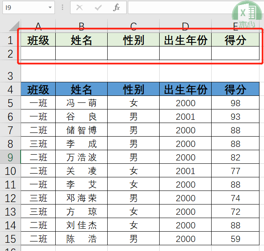Image resolution: width=264 pixels, height=251 pixels.
Task: Select column C header
Action: pyautogui.click(x=134, y=26)
